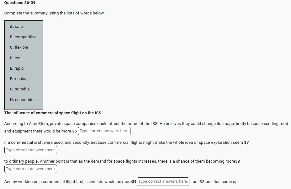Image resolution: width=291 pixels, height=189 pixels.
Task: Click the bold number 37 label
Action: point(246,143)
